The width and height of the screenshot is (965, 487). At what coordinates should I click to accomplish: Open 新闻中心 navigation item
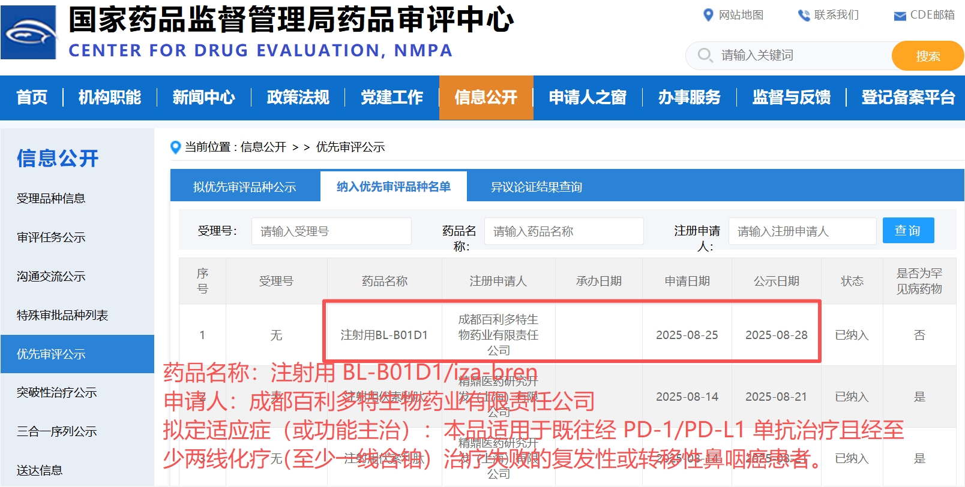[204, 97]
